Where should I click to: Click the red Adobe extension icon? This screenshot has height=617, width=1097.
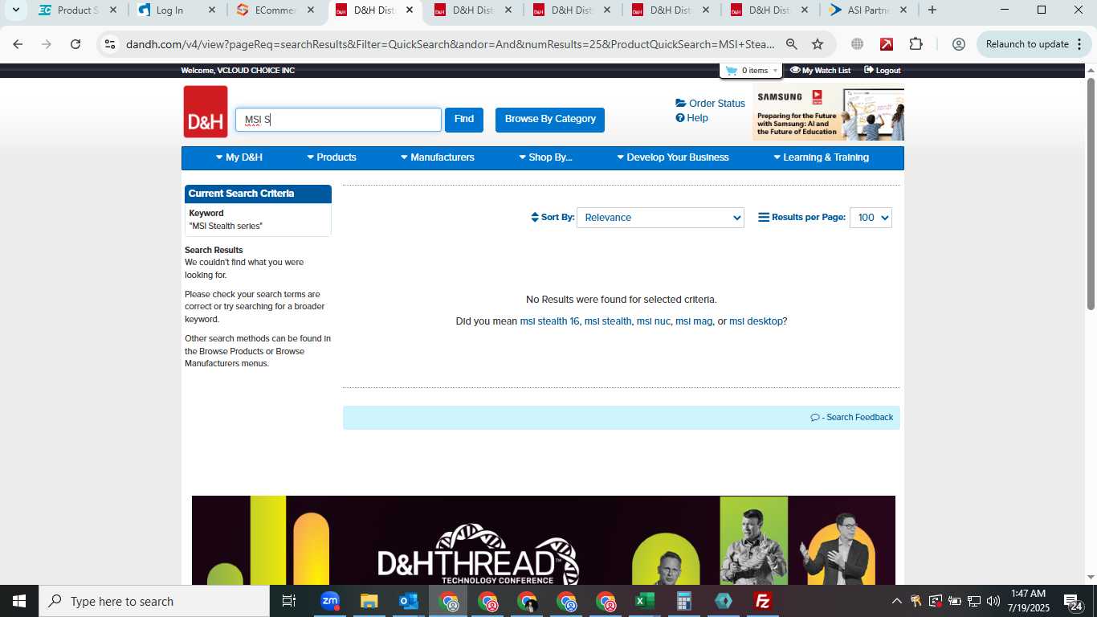(x=887, y=44)
